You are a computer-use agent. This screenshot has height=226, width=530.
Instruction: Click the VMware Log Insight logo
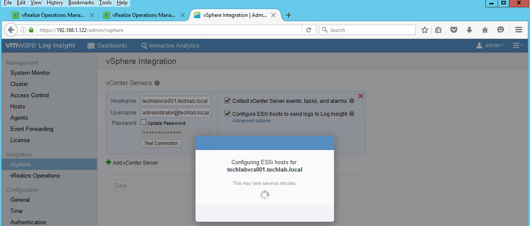pyautogui.click(x=40, y=45)
